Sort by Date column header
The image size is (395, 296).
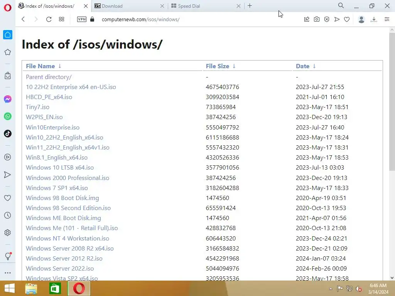(x=302, y=66)
